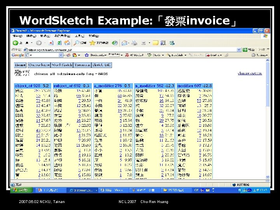Click the green Refresh page icon
Screen dimensions: 280x210
pyautogui.click(x=59, y=43)
